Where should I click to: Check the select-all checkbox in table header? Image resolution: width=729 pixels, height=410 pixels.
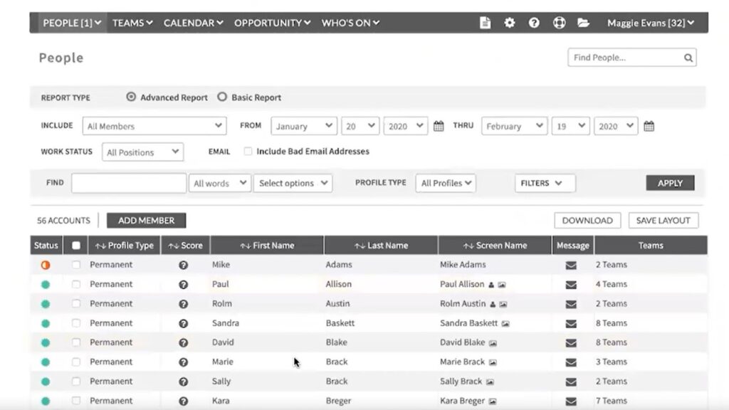point(76,246)
